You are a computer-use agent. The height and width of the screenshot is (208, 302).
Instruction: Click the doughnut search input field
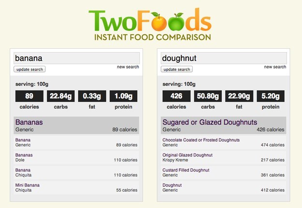point(223,58)
